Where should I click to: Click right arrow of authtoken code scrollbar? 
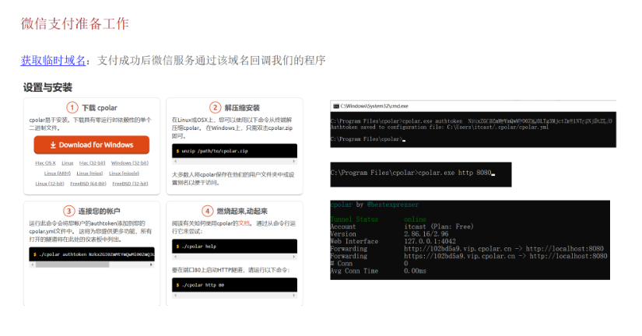click(x=151, y=264)
